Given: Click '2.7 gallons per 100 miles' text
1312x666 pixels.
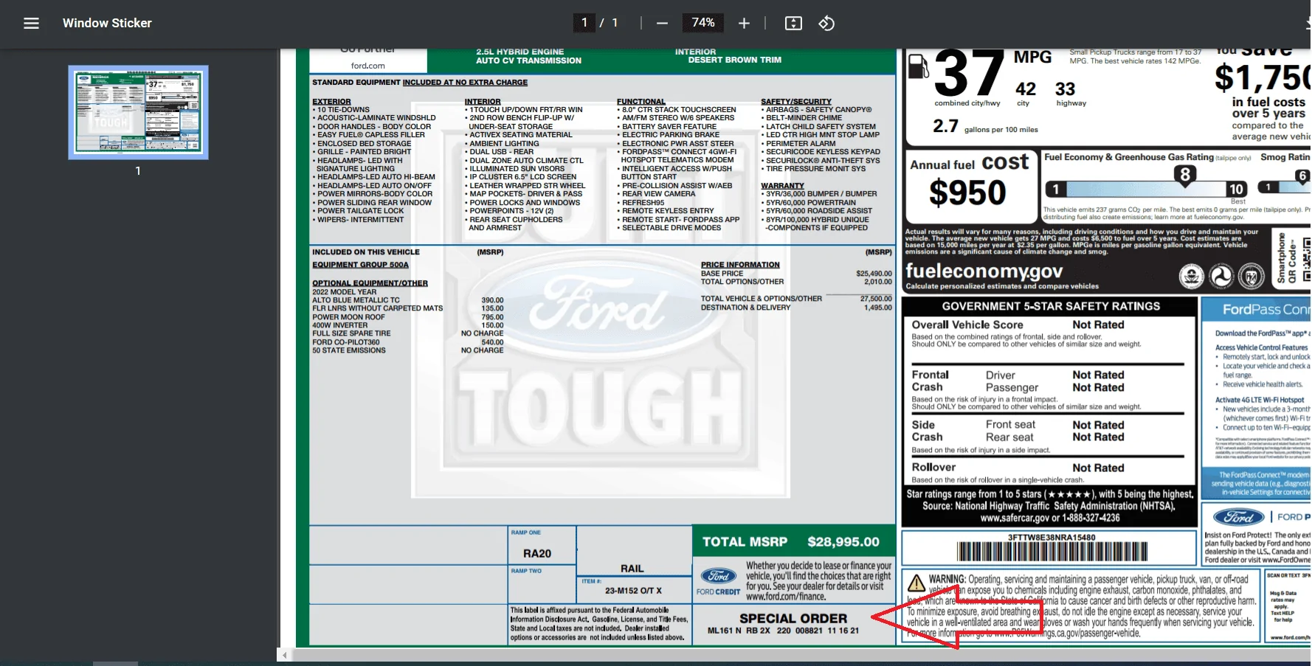Looking at the screenshot, I should point(985,127).
